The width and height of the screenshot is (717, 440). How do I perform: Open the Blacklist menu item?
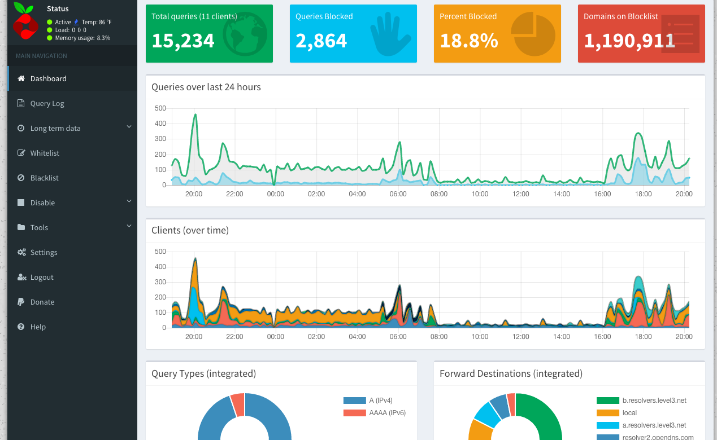(x=73, y=178)
